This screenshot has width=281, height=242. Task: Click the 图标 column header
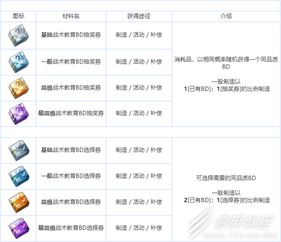[18, 16]
